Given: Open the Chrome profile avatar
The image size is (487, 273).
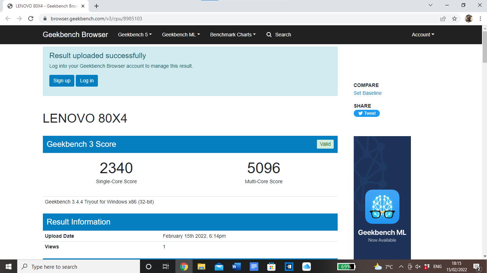Looking at the screenshot, I should coord(469,19).
